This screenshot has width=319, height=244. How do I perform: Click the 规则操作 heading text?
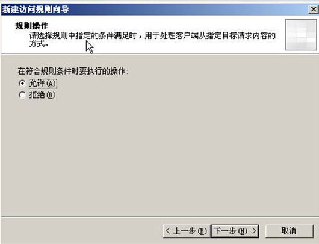(x=32, y=26)
